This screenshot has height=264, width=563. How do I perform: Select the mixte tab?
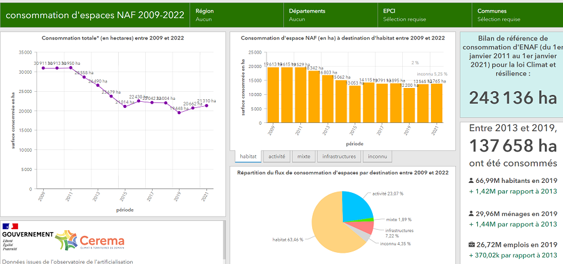[303, 157]
